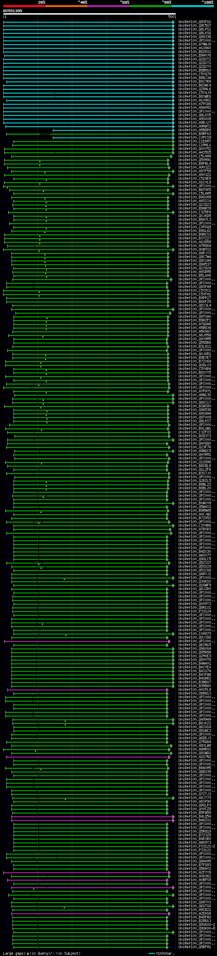This screenshot has height=956, width=217.
Task: Open hit UniRef100_C5Z4E9
Action: (195, 178)
